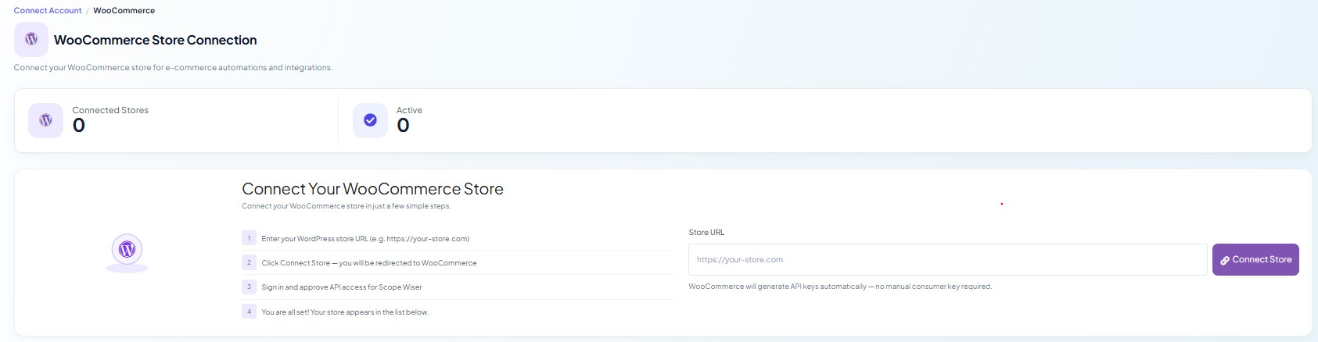Click the WordPress logo beside the page title
The width and height of the screenshot is (1318, 342).
click(x=31, y=39)
